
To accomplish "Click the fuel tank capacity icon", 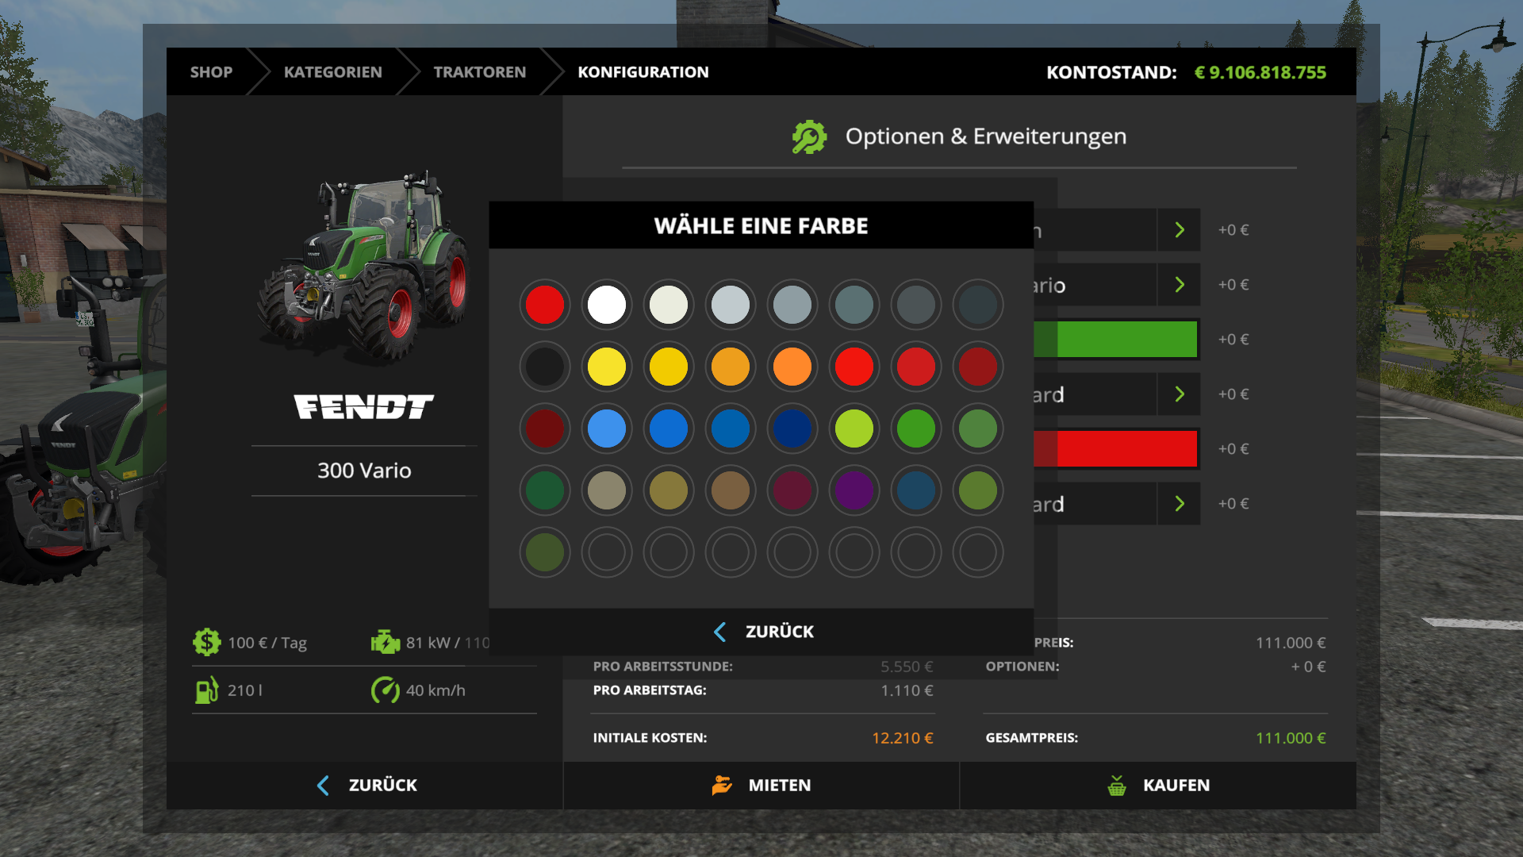I will tap(207, 690).
